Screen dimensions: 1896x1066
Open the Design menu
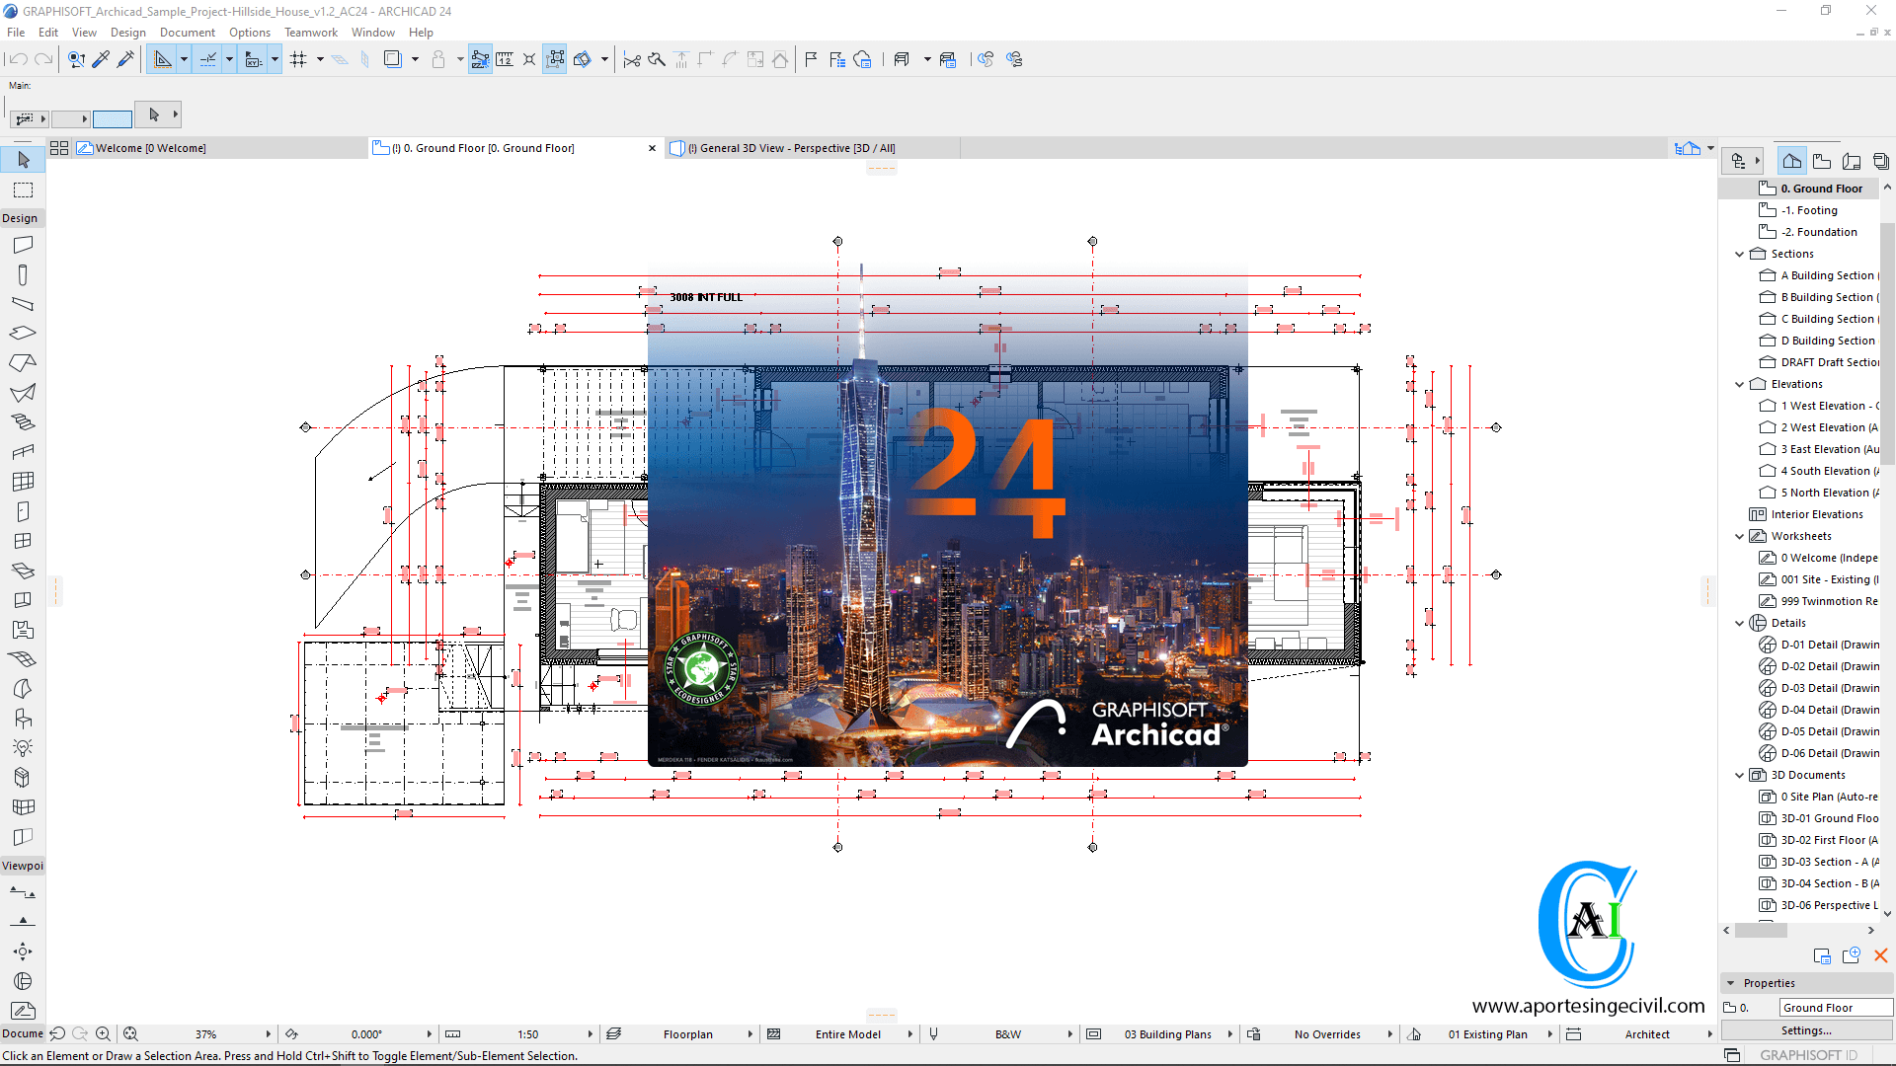click(x=127, y=33)
